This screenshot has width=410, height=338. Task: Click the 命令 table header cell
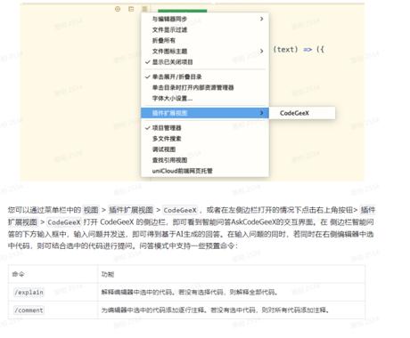pos(53,274)
